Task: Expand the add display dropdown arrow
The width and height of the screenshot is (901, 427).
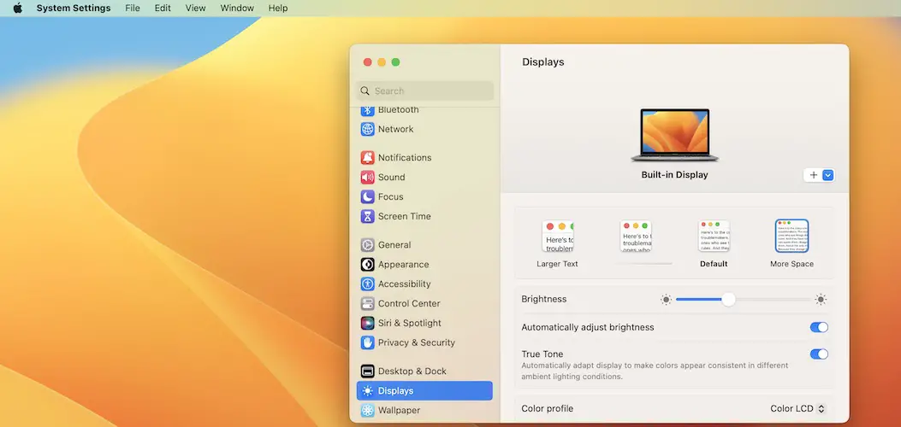Action: tap(827, 175)
